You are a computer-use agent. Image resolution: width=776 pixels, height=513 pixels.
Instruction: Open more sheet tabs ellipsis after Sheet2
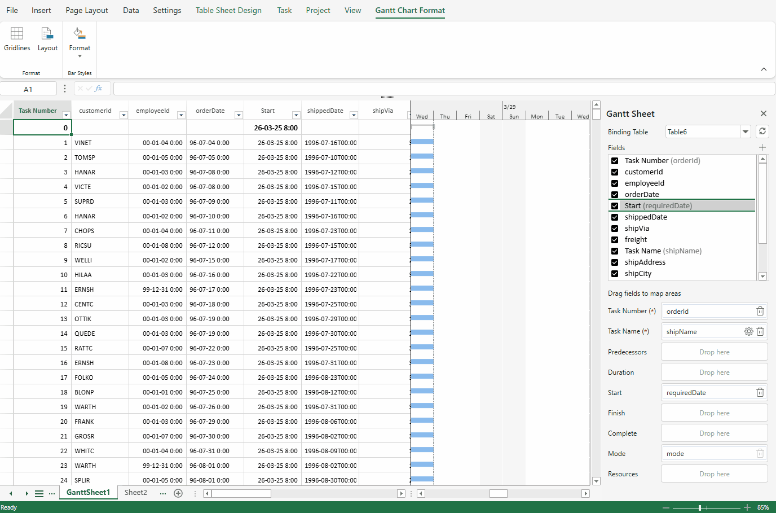tap(163, 493)
